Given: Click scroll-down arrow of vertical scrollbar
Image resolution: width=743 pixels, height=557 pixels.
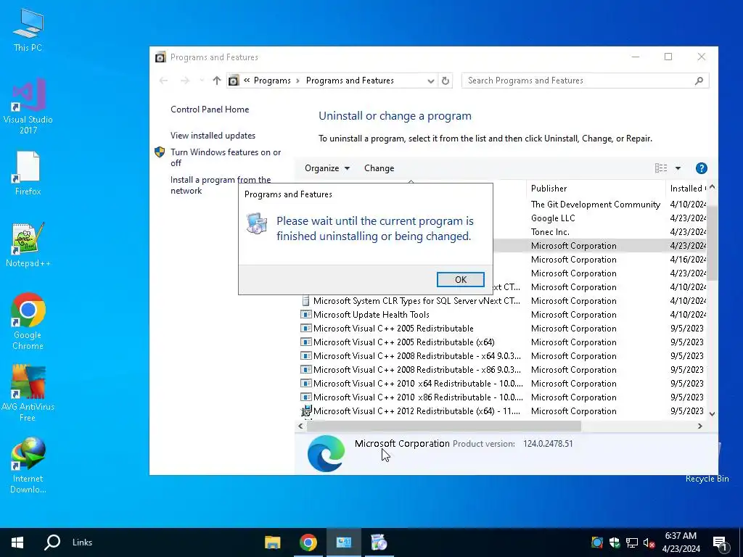Looking at the screenshot, I should pos(712,414).
